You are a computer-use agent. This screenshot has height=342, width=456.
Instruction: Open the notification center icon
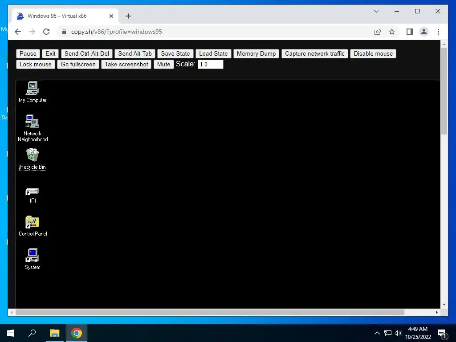point(442,333)
